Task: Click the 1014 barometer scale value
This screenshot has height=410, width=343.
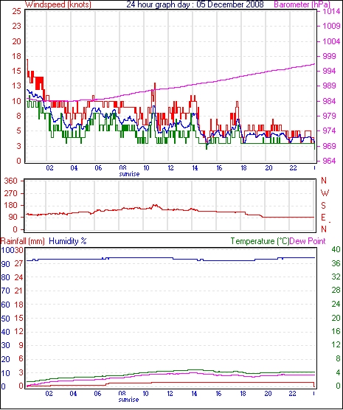Action: [x=331, y=12]
